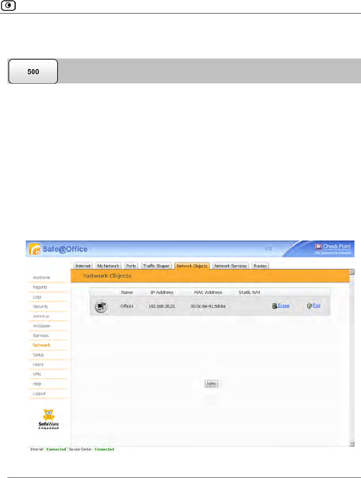Screen dimensions: 361x478
Task: Click the scrollbar down arrow
Action: point(352,444)
